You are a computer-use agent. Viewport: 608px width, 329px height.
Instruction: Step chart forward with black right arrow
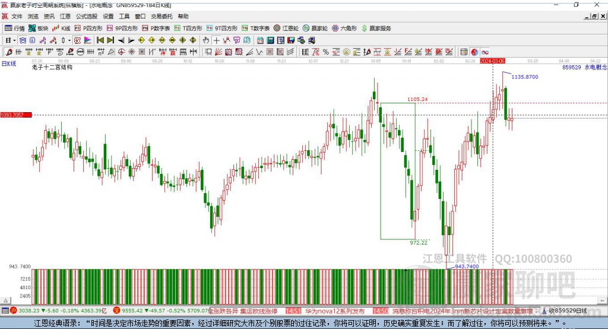131,40
